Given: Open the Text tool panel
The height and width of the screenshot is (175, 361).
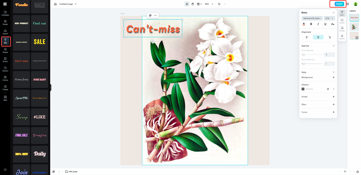Looking at the screenshot, I should [5, 41].
